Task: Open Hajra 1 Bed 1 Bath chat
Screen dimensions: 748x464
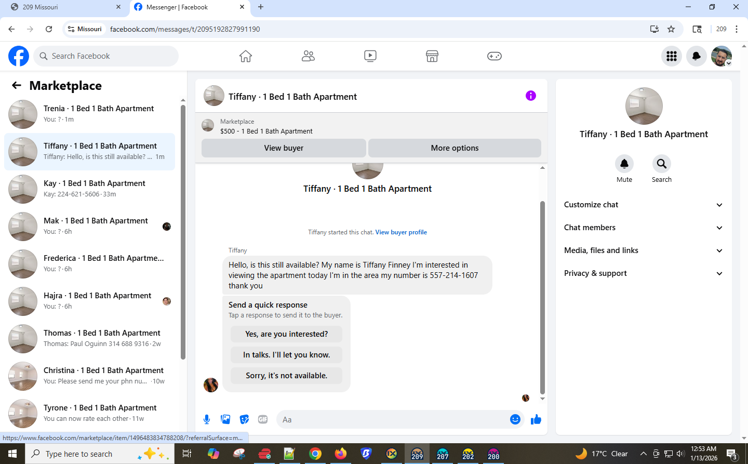Action: tap(89, 301)
